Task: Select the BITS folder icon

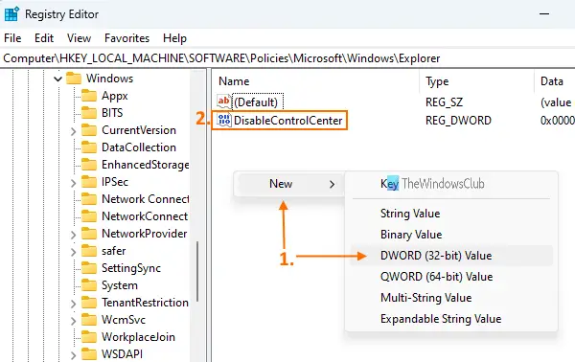Action: pos(89,113)
